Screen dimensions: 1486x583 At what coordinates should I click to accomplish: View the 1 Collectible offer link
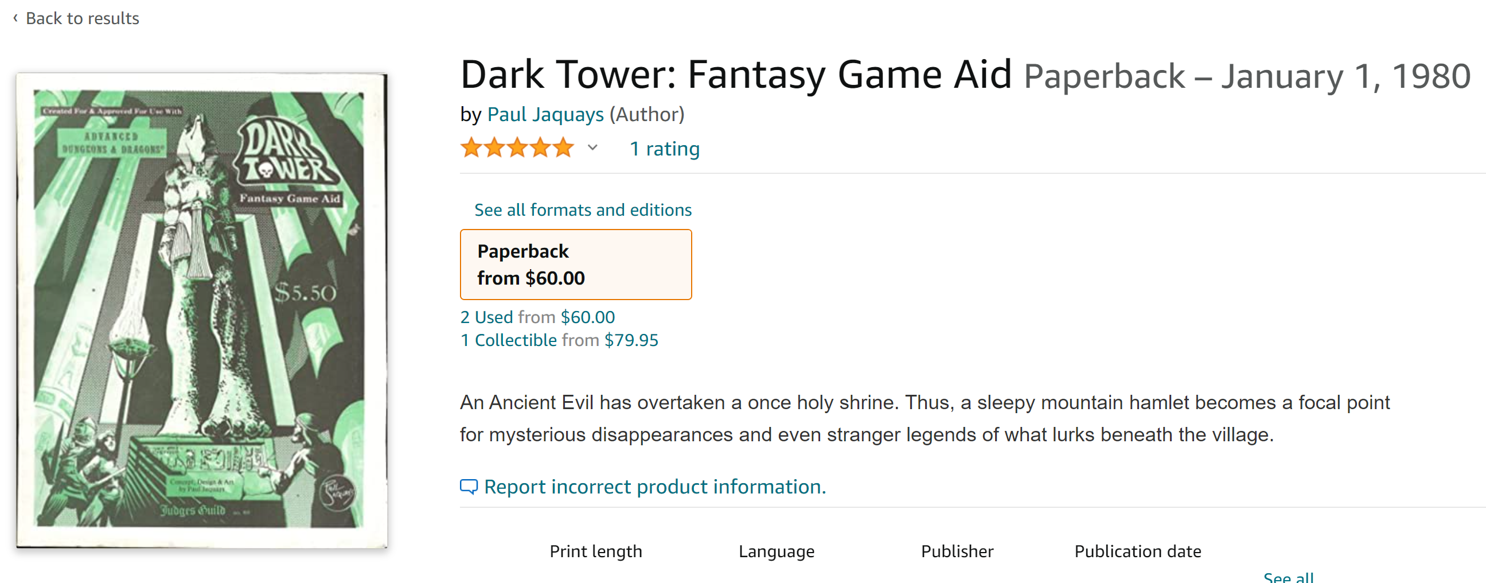pos(508,340)
